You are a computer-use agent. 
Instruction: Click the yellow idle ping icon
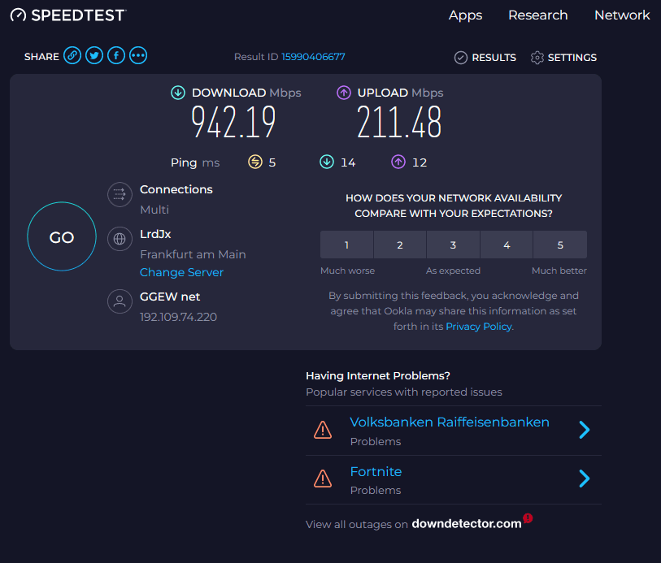pyautogui.click(x=255, y=162)
